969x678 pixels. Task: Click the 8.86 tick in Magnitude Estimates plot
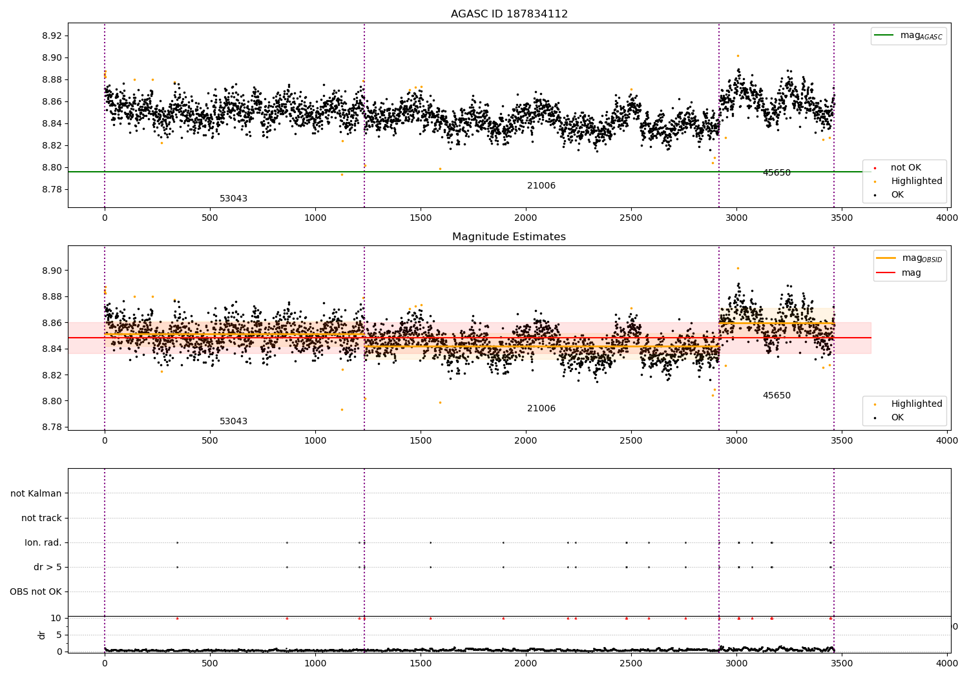pyautogui.click(x=52, y=323)
